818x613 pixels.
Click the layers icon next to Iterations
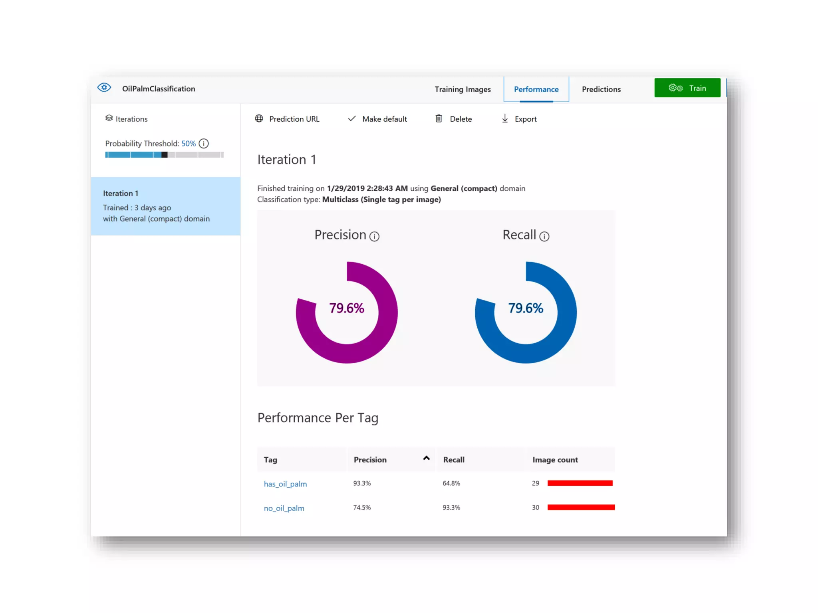click(109, 118)
